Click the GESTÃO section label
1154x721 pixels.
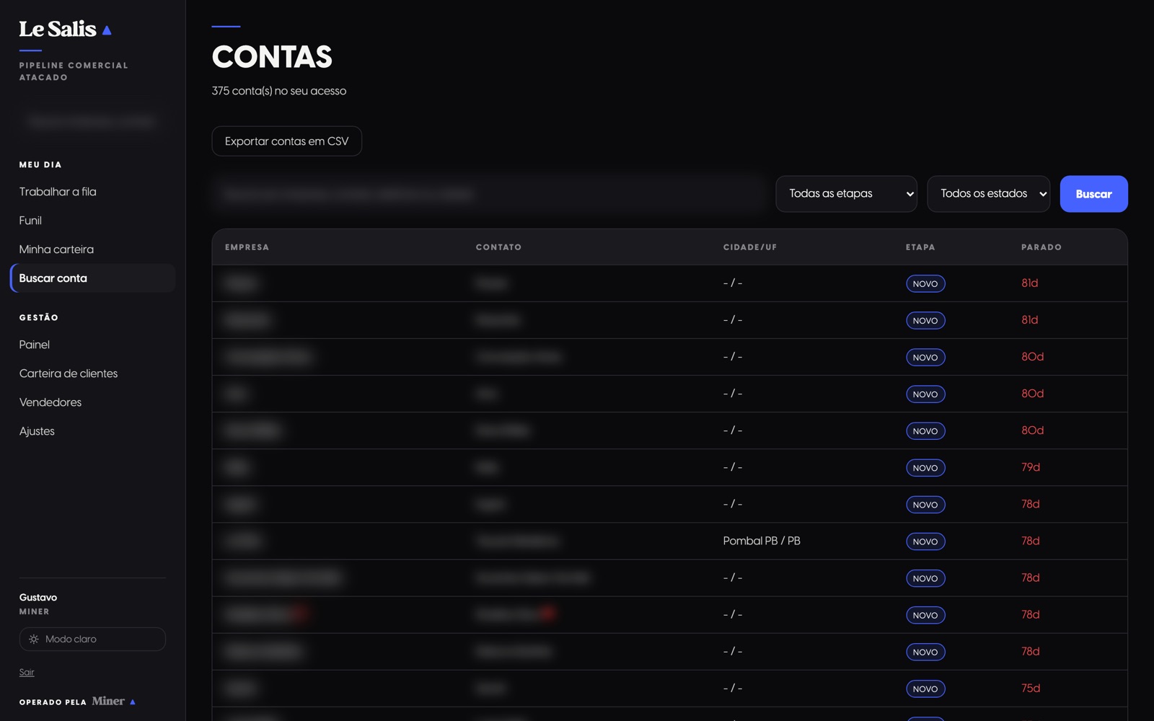click(39, 317)
